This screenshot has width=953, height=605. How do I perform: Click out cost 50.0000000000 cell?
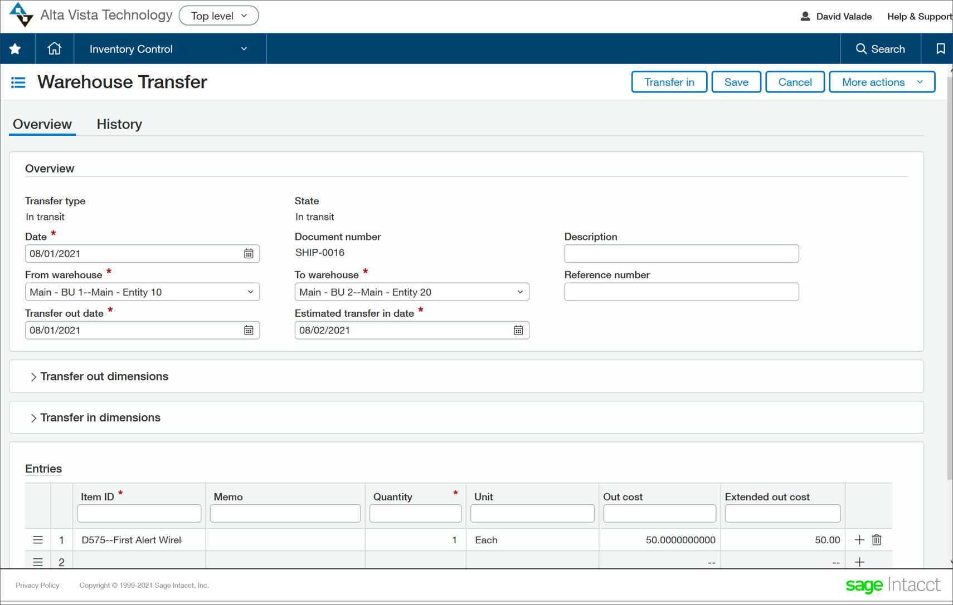(660, 540)
